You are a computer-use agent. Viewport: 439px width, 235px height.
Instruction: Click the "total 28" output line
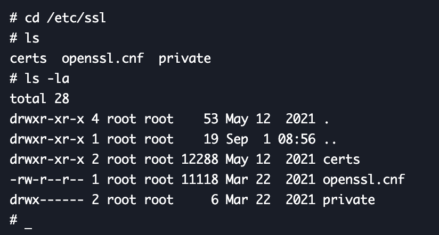(39, 98)
